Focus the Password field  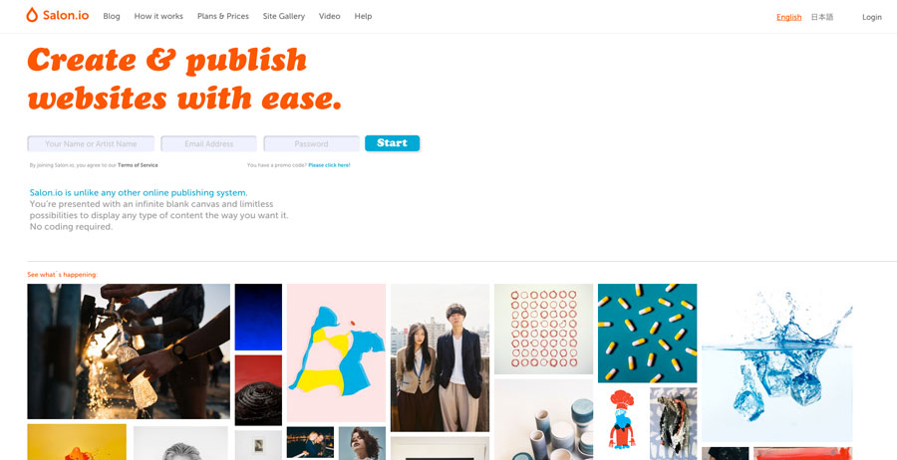click(x=312, y=143)
